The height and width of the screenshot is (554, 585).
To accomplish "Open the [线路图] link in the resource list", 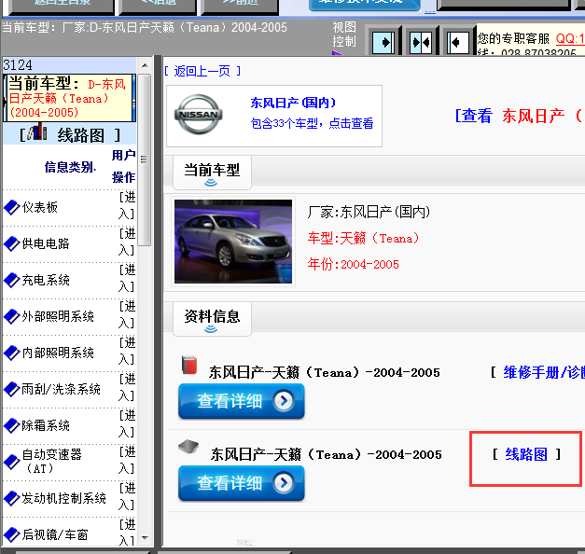I will click(x=526, y=454).
